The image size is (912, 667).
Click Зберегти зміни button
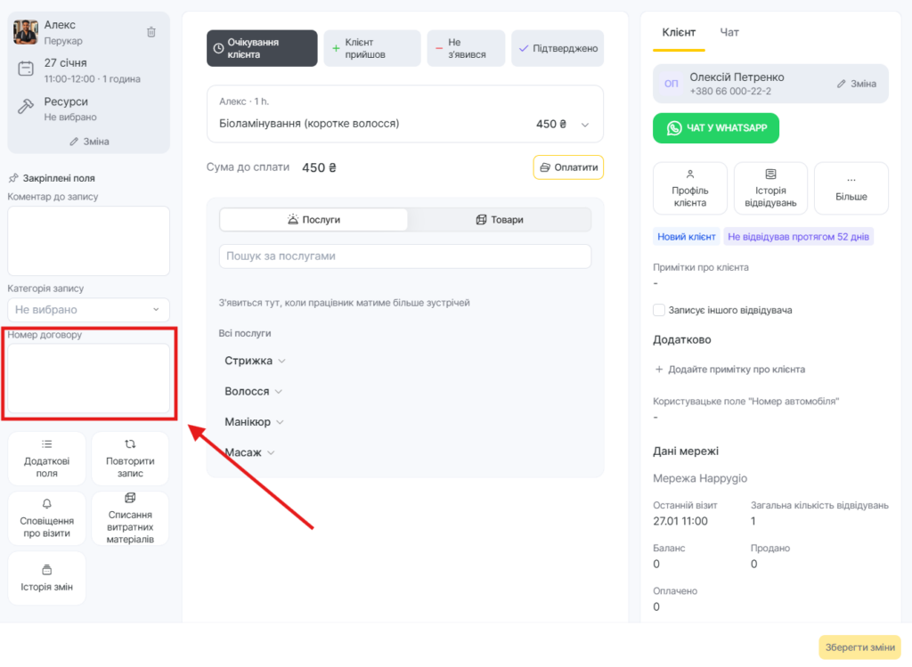(859, 647)
